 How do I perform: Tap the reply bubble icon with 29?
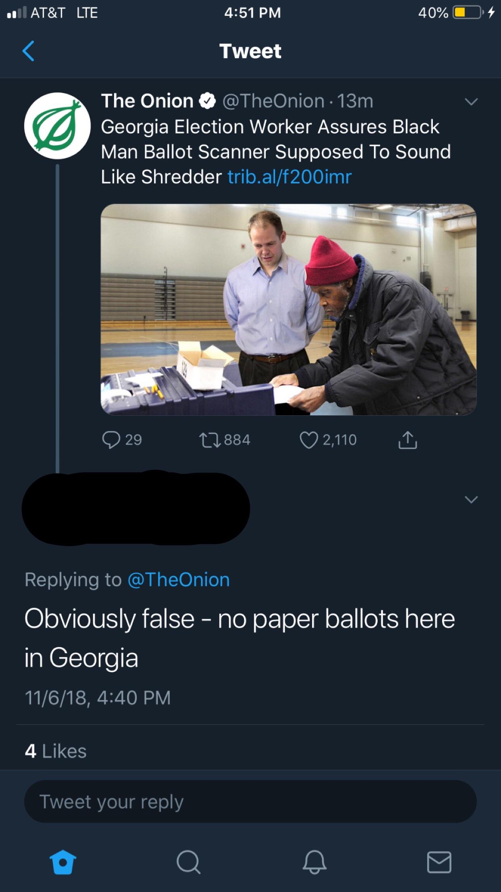click(x=111, y=440)
